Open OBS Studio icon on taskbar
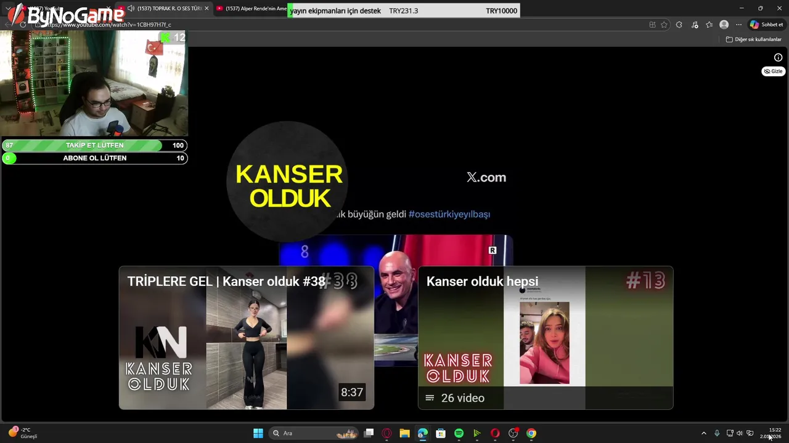 coord(513,433)
